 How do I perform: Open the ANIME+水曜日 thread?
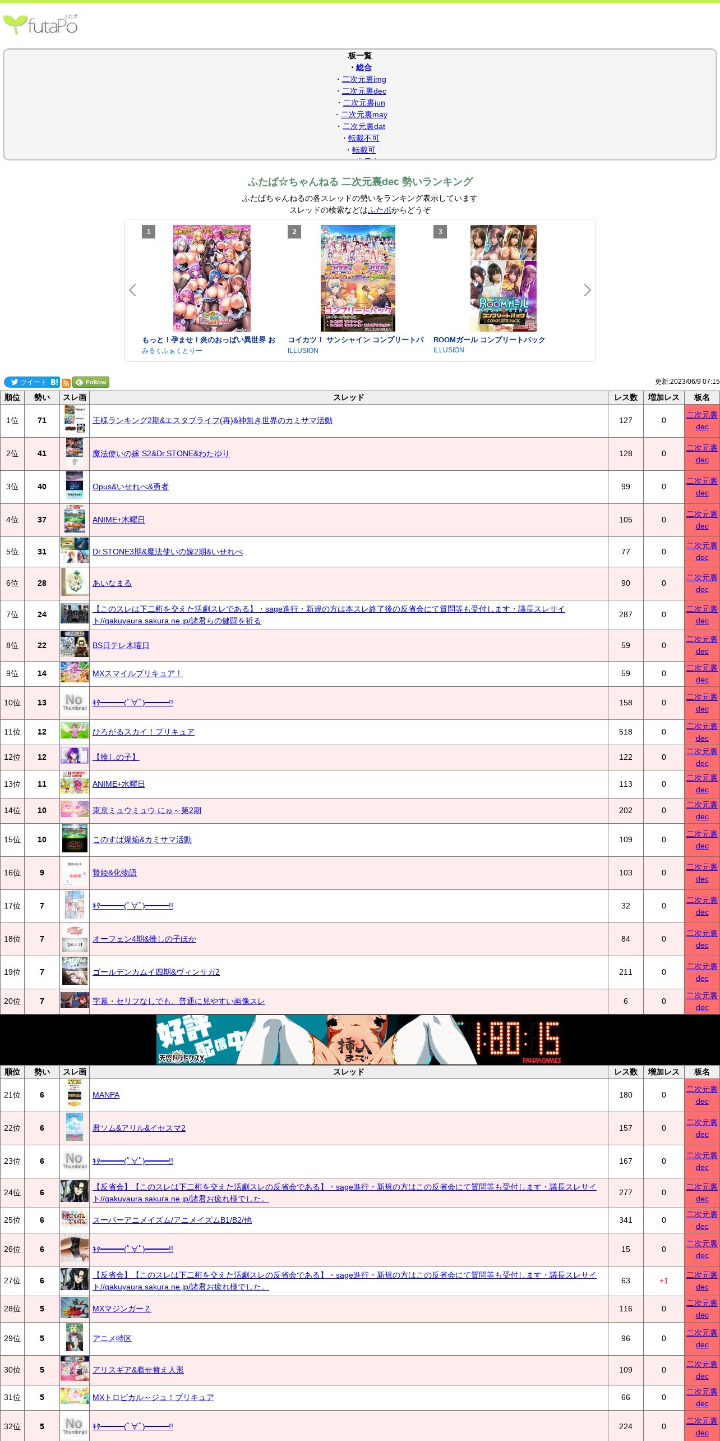[x=118, y=784]
